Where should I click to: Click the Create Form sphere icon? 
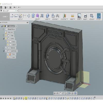point(38,16)
